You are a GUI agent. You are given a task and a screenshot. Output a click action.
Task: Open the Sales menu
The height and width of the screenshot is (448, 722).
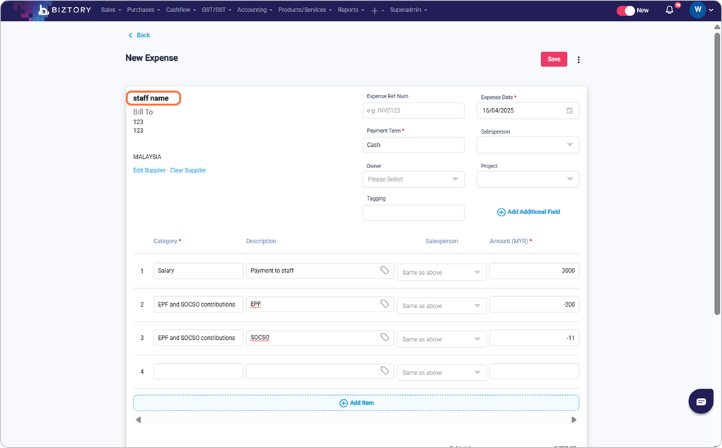(x=110, y=10)
